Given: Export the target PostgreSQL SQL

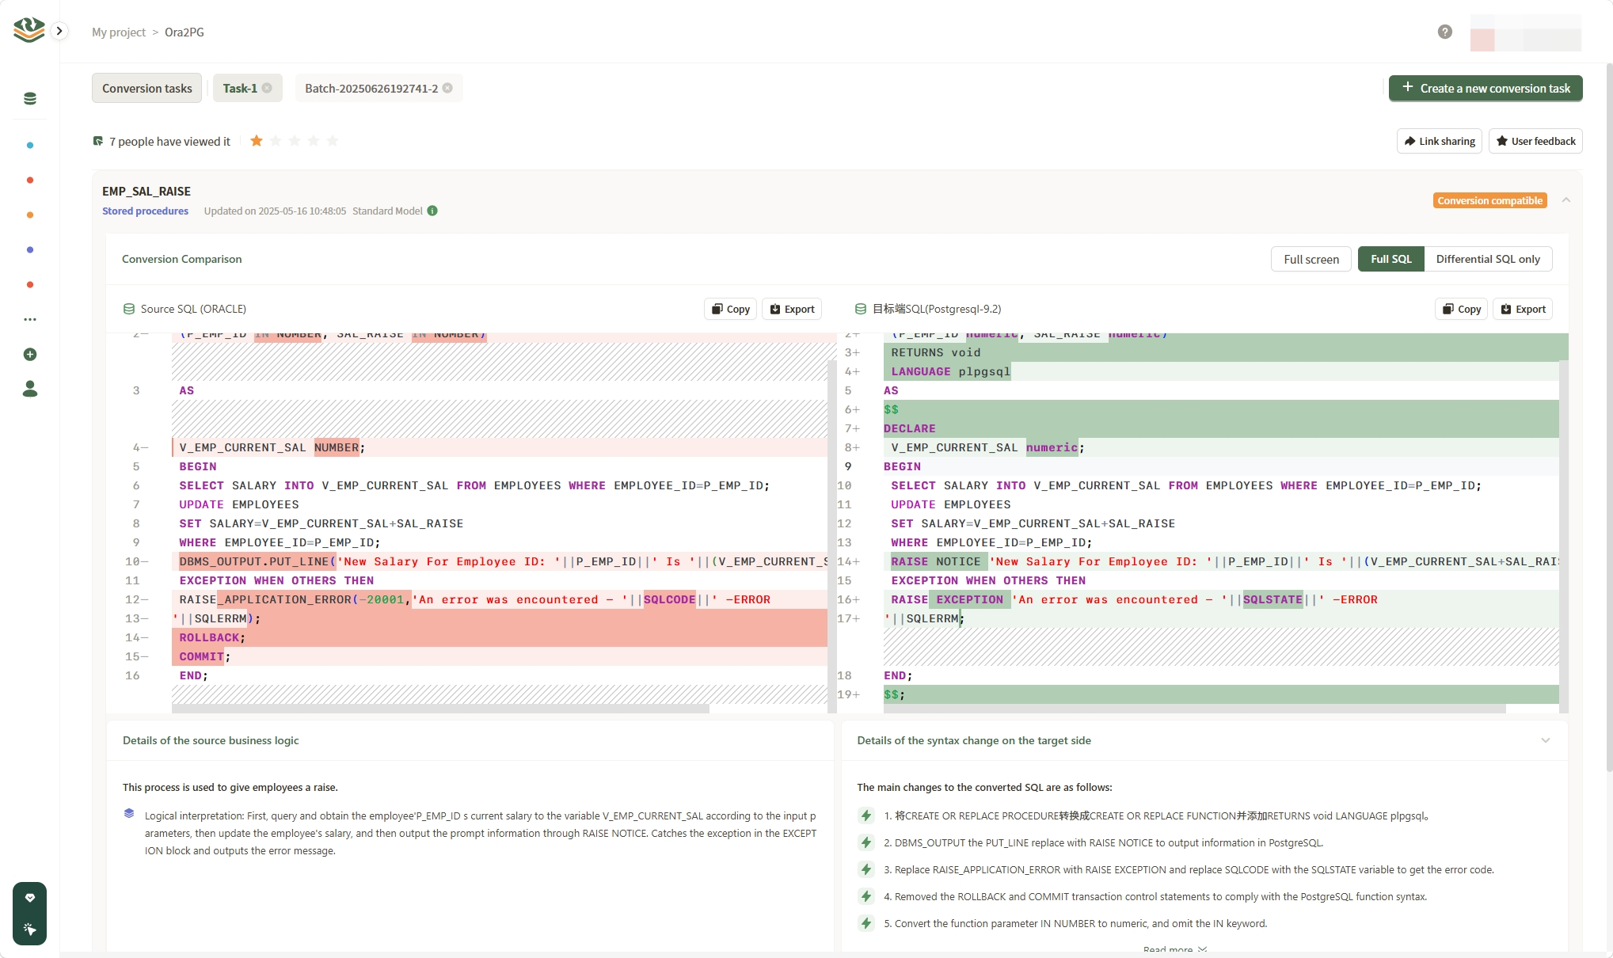Looking at the screenshot, I should 1523,309.
